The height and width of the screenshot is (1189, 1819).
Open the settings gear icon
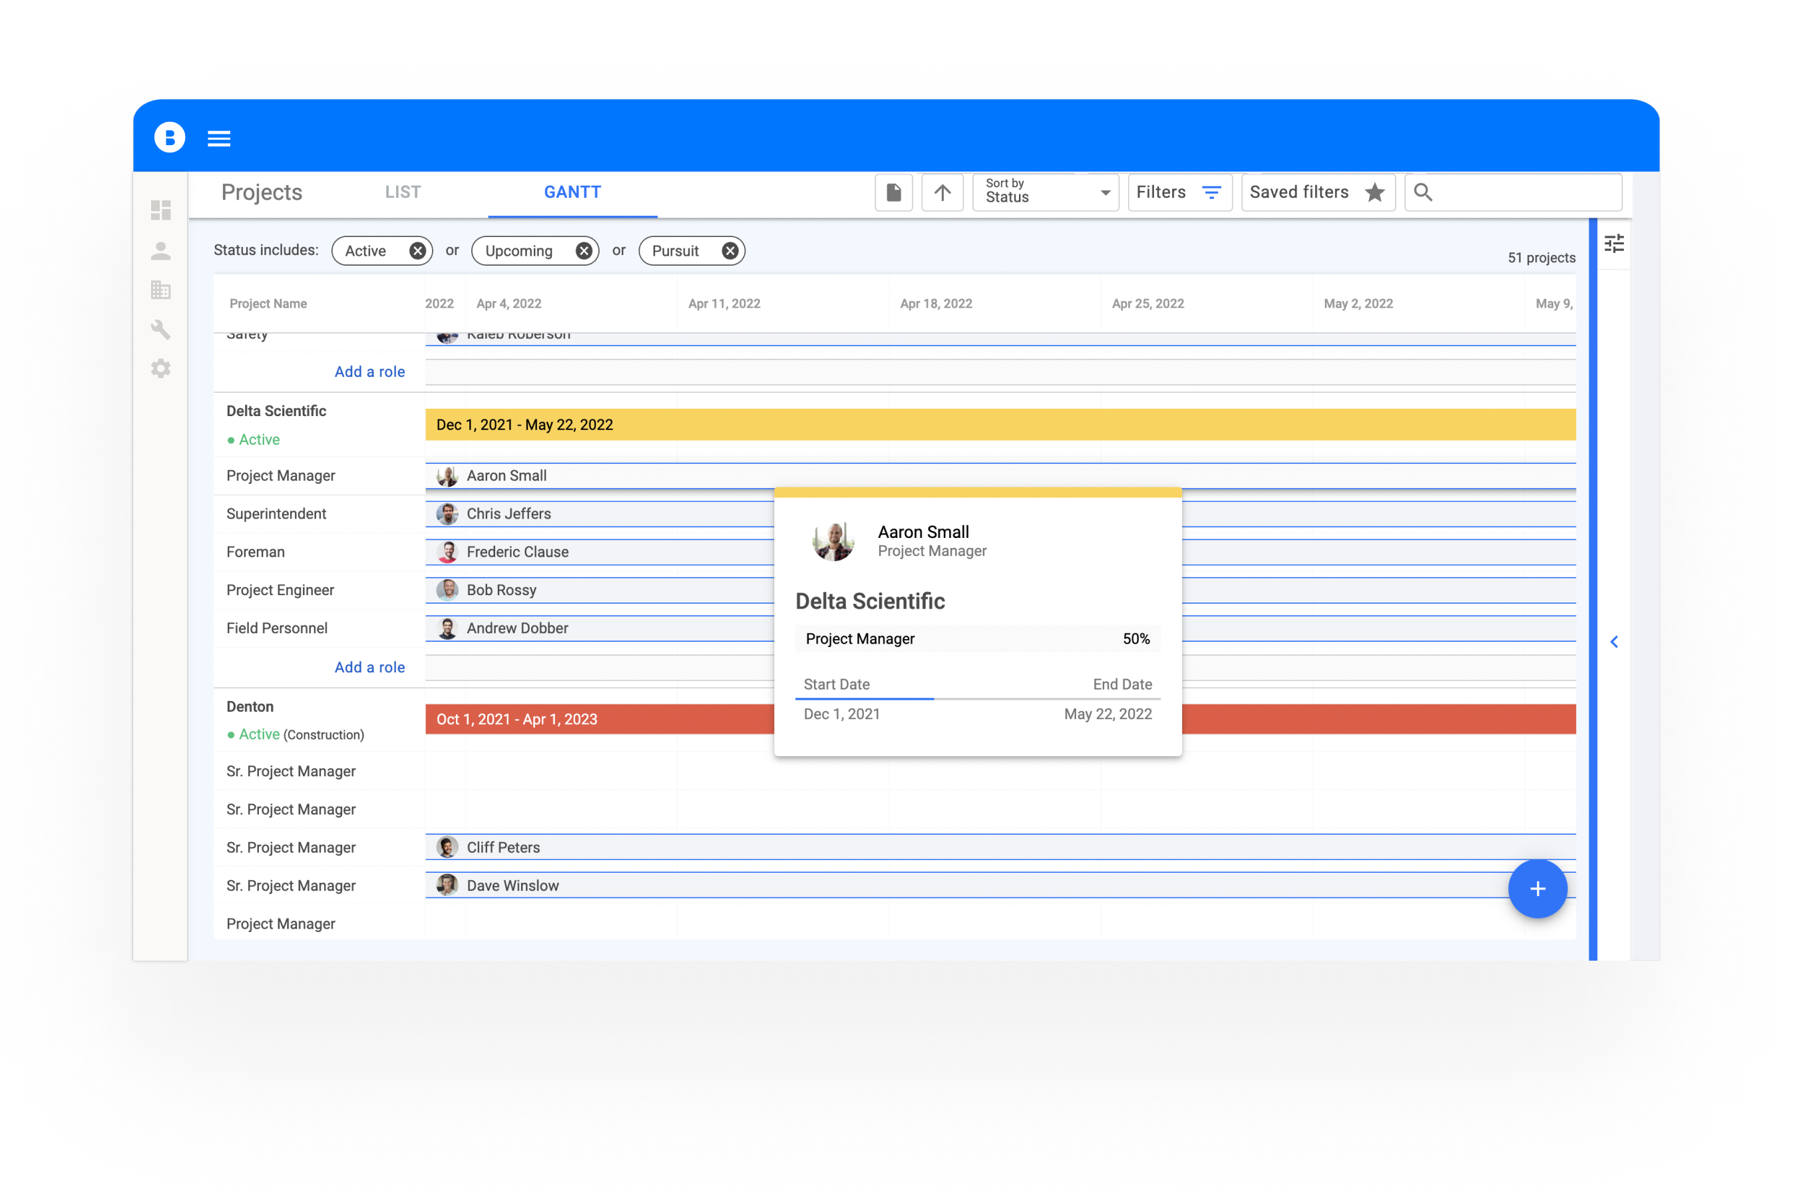160,369
